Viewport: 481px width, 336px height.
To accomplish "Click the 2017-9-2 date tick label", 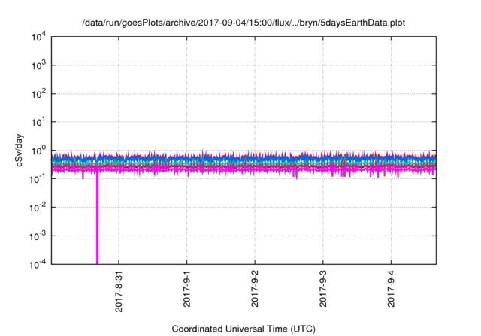I will pyautogui.click(x=255, y=289).
